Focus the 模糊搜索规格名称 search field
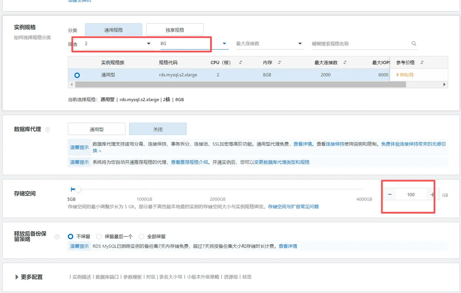461x293 pixels. [x=361, y=43]
